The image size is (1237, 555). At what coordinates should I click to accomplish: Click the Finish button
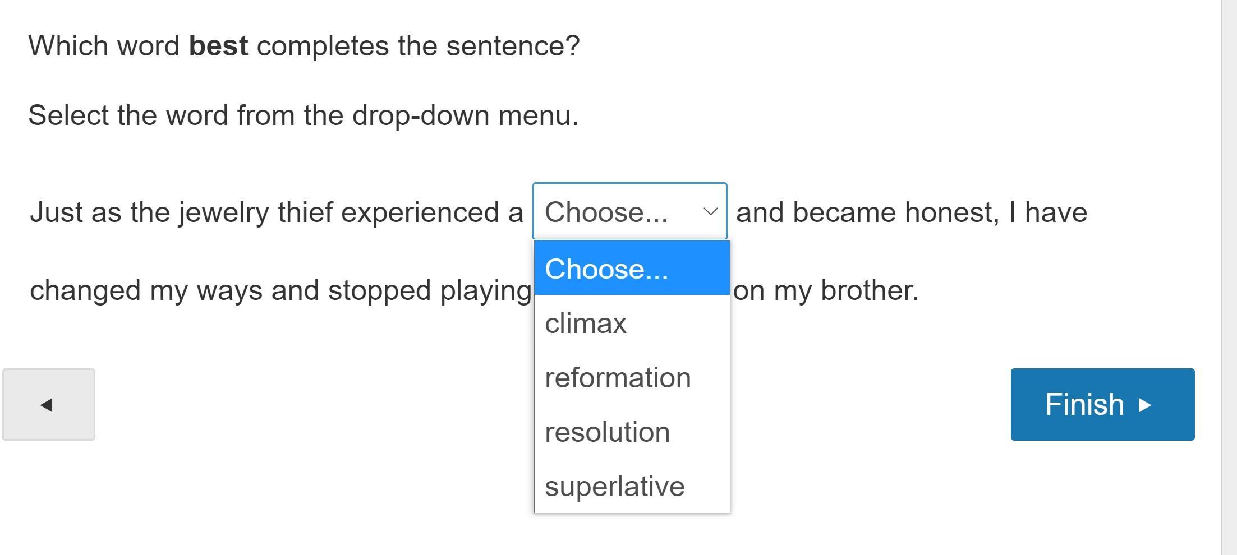tap(1102, 404)
